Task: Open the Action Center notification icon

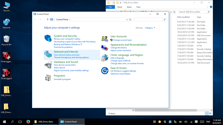Action: (x=196, y=122)
